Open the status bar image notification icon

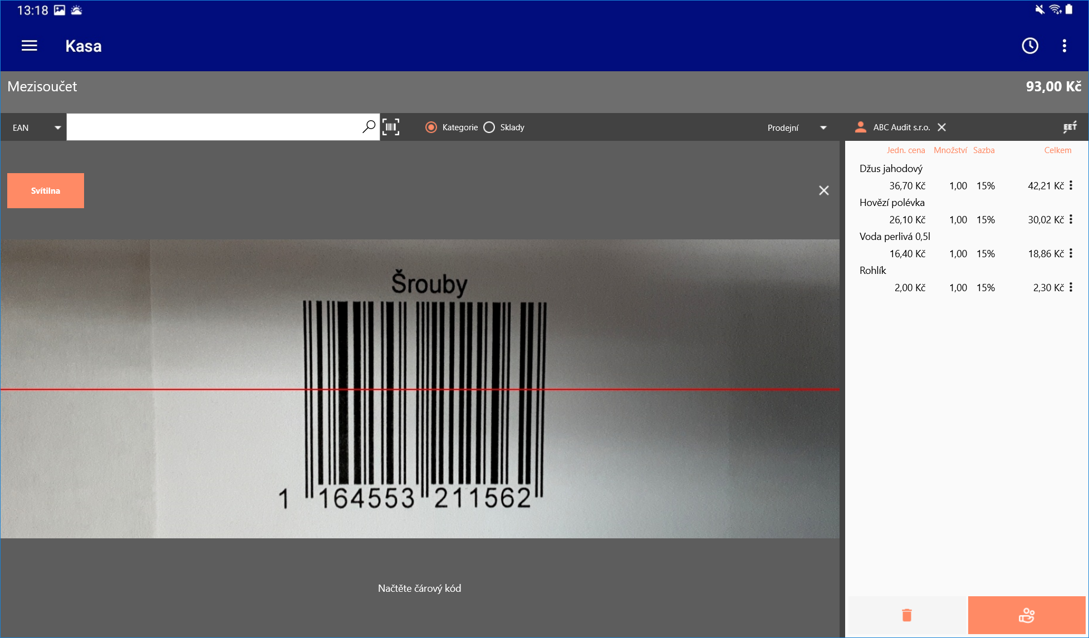(x=60, y=10)
